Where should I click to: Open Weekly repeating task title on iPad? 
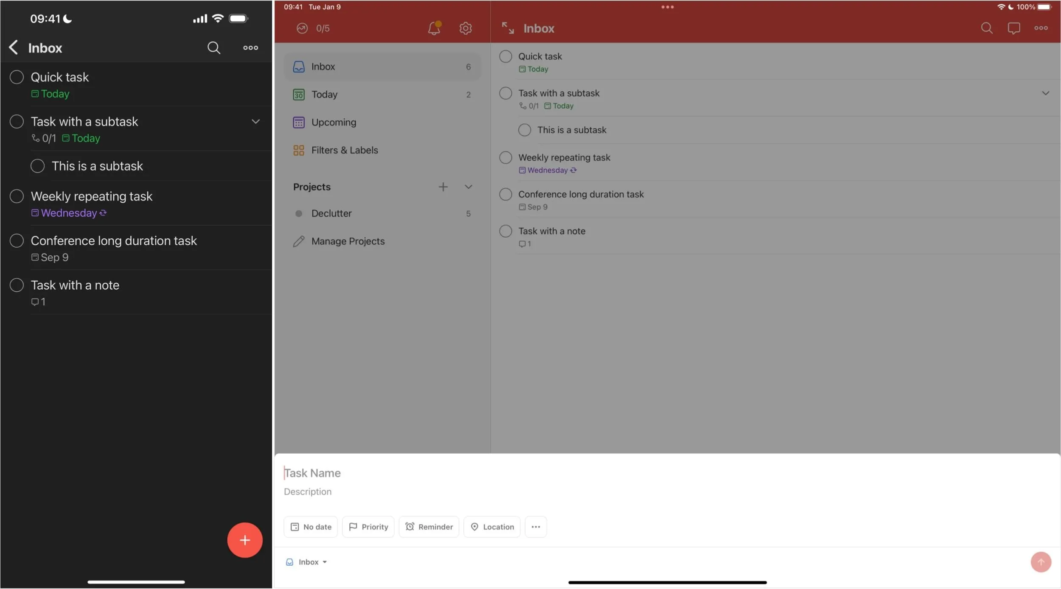pos(564,158)
